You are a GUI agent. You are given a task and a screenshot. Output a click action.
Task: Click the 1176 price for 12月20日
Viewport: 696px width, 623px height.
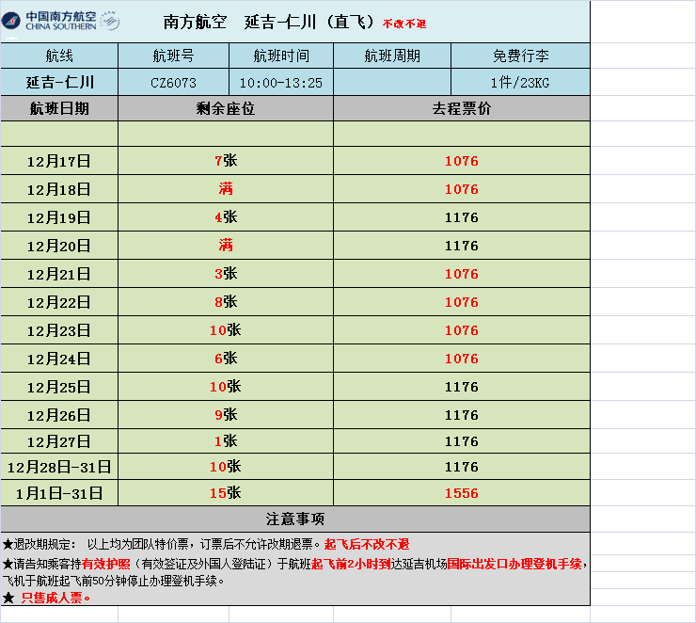[462, 246]
